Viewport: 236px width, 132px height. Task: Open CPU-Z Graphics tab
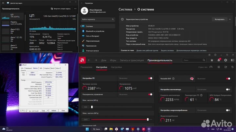tap(47, 68)
